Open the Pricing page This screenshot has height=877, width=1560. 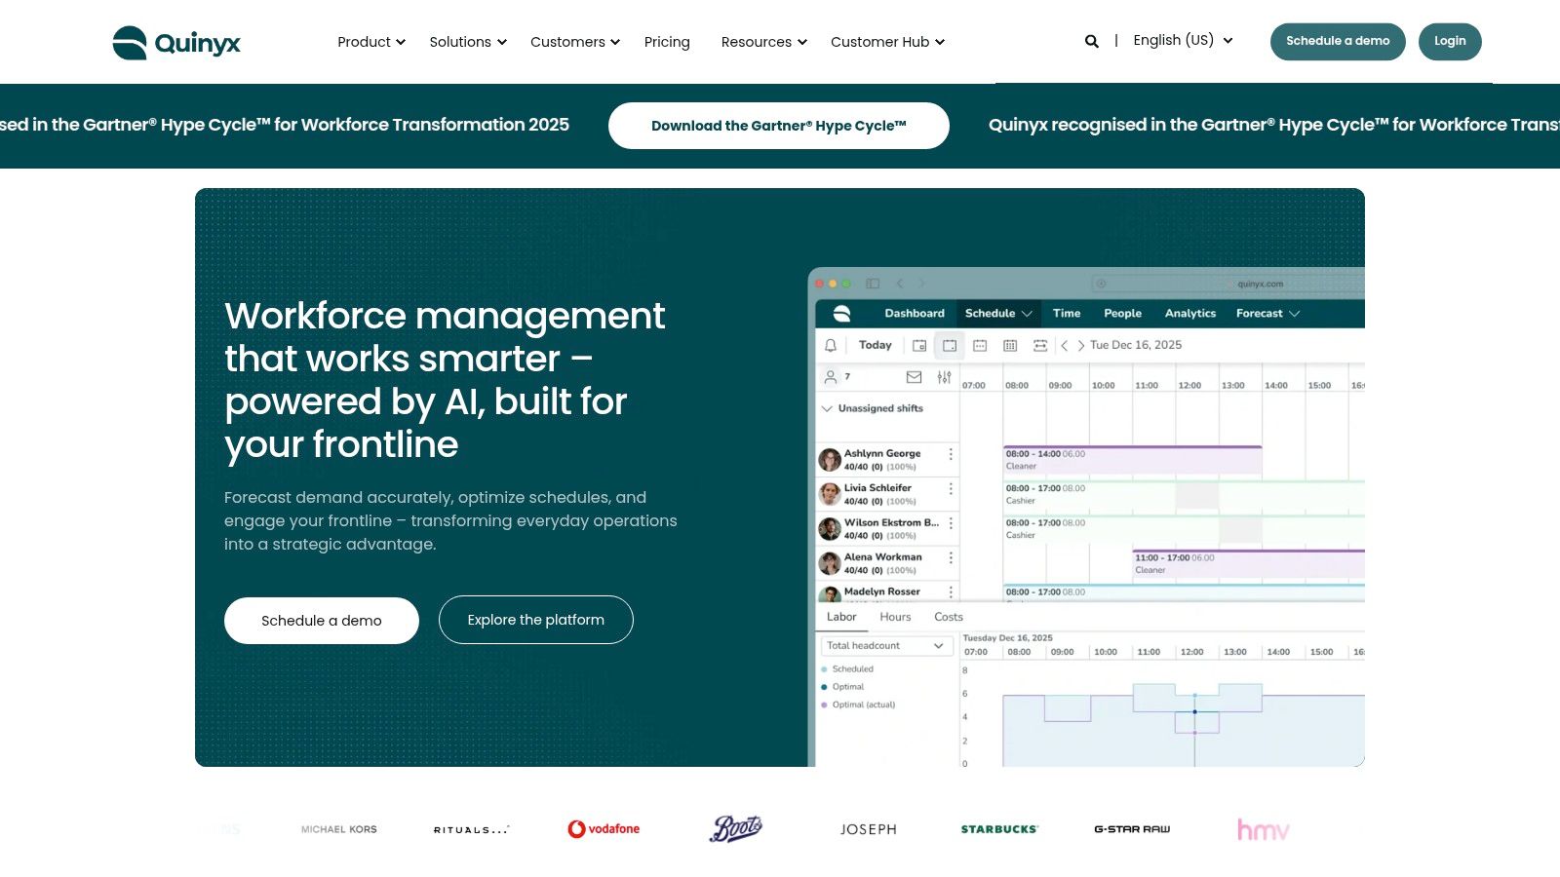point(667,42)
